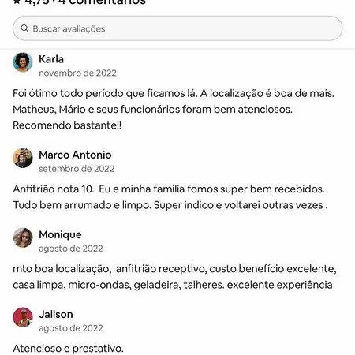Select reviewer name Monique

tap(60, 234)
